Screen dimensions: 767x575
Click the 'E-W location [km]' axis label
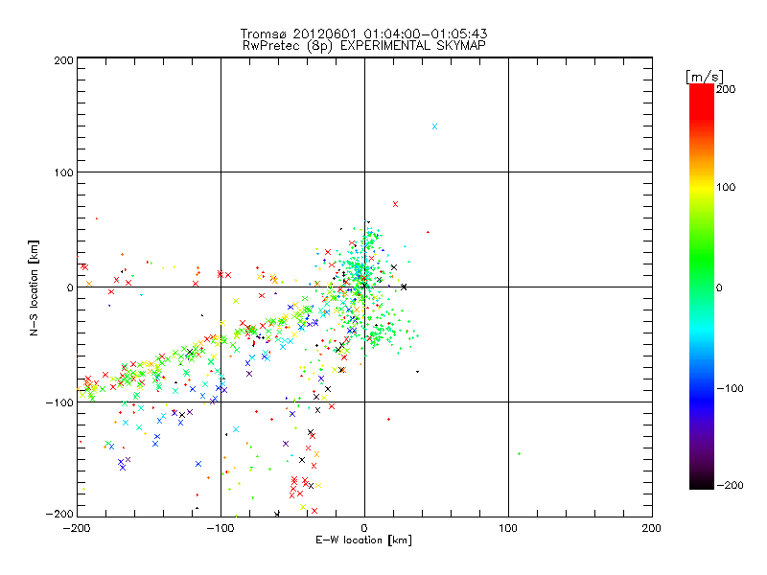363,540
